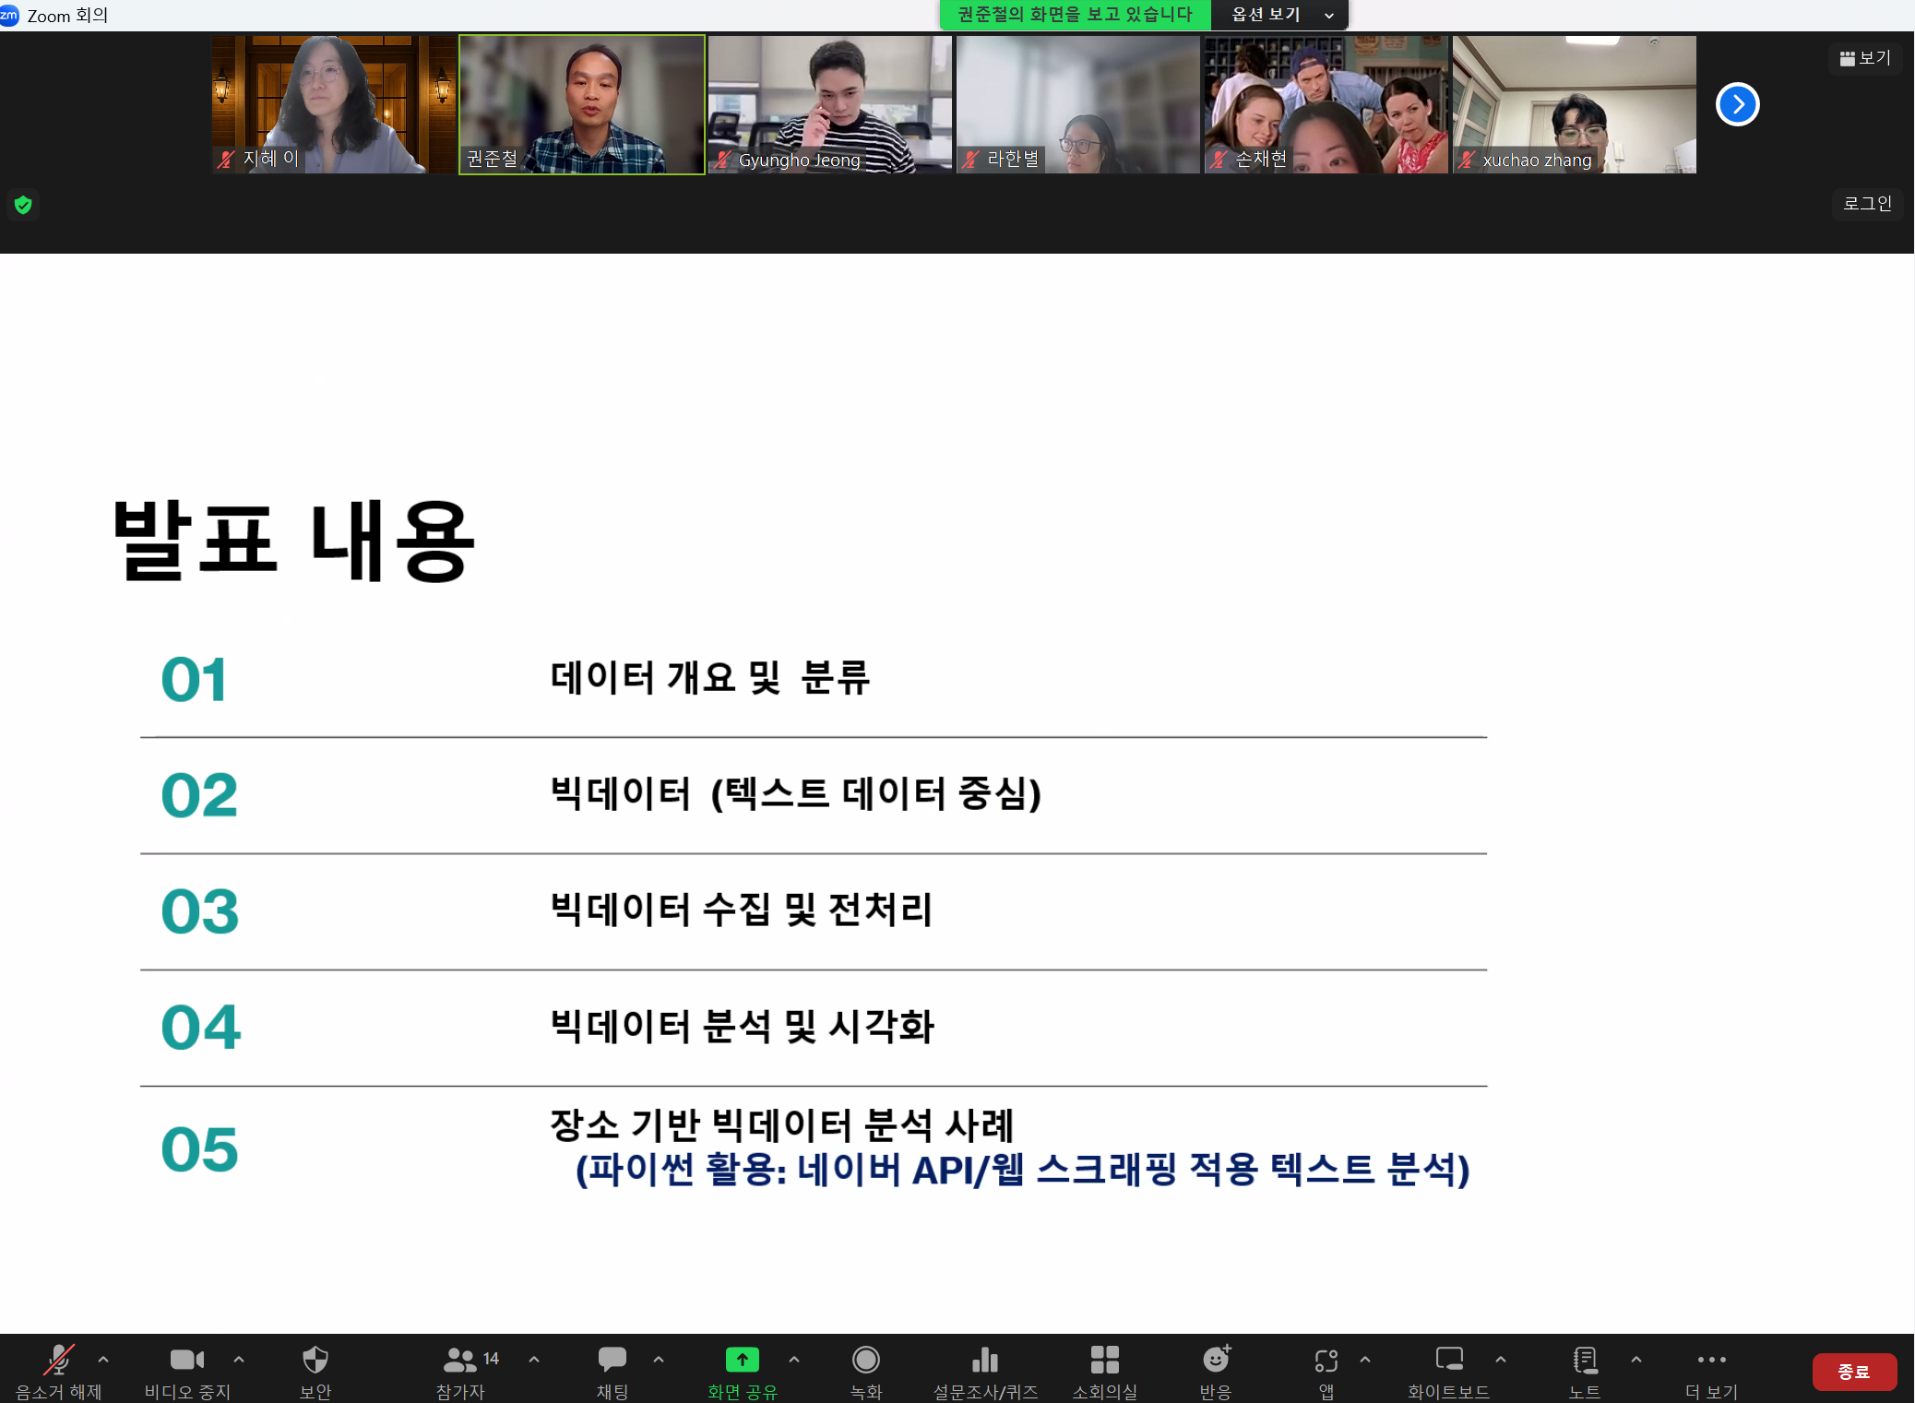Start recording with the 녹화 icon
Screen dimensions: 1915x1403
[865, 1360]
